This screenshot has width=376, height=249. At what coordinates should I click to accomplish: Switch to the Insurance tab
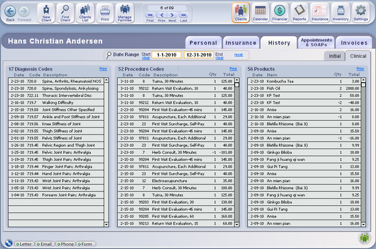point(241,43)
